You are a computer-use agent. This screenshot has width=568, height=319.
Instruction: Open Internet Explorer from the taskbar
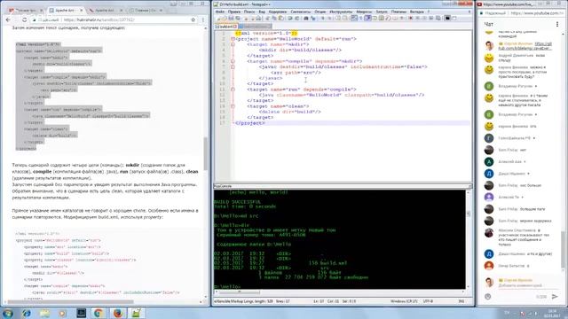point(26,313)
